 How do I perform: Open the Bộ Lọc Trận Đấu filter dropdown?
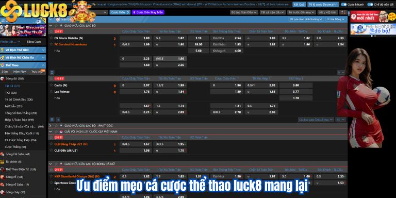point(244,12)
